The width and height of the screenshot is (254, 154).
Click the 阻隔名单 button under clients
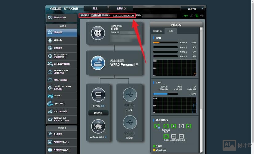click(98, 113)
